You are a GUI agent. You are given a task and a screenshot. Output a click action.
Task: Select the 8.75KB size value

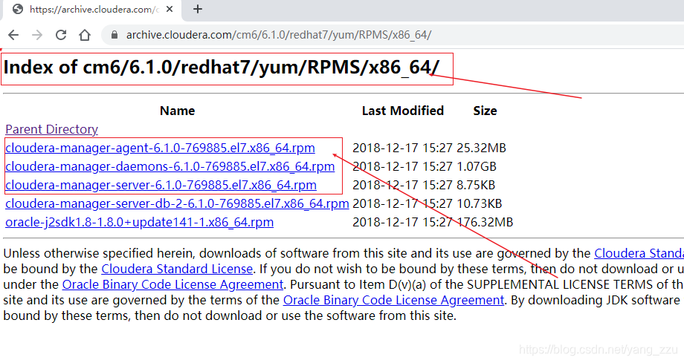[476, 185]
